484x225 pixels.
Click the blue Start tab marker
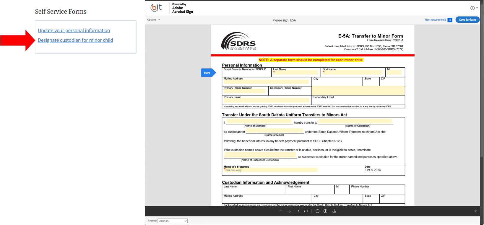208,73
